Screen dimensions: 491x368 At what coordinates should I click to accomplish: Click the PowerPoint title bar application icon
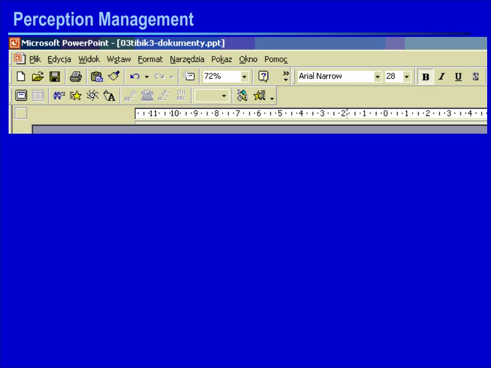click(14, 43)
